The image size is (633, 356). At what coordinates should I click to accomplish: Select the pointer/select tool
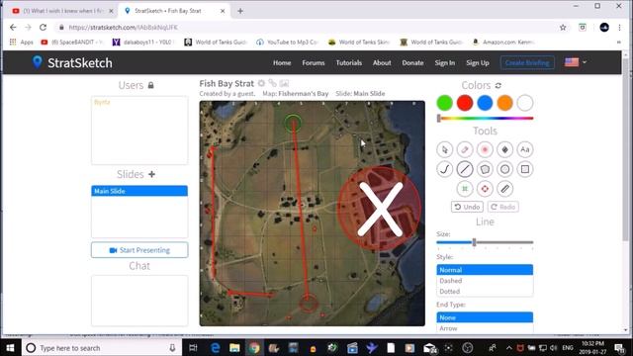point(444,149)
